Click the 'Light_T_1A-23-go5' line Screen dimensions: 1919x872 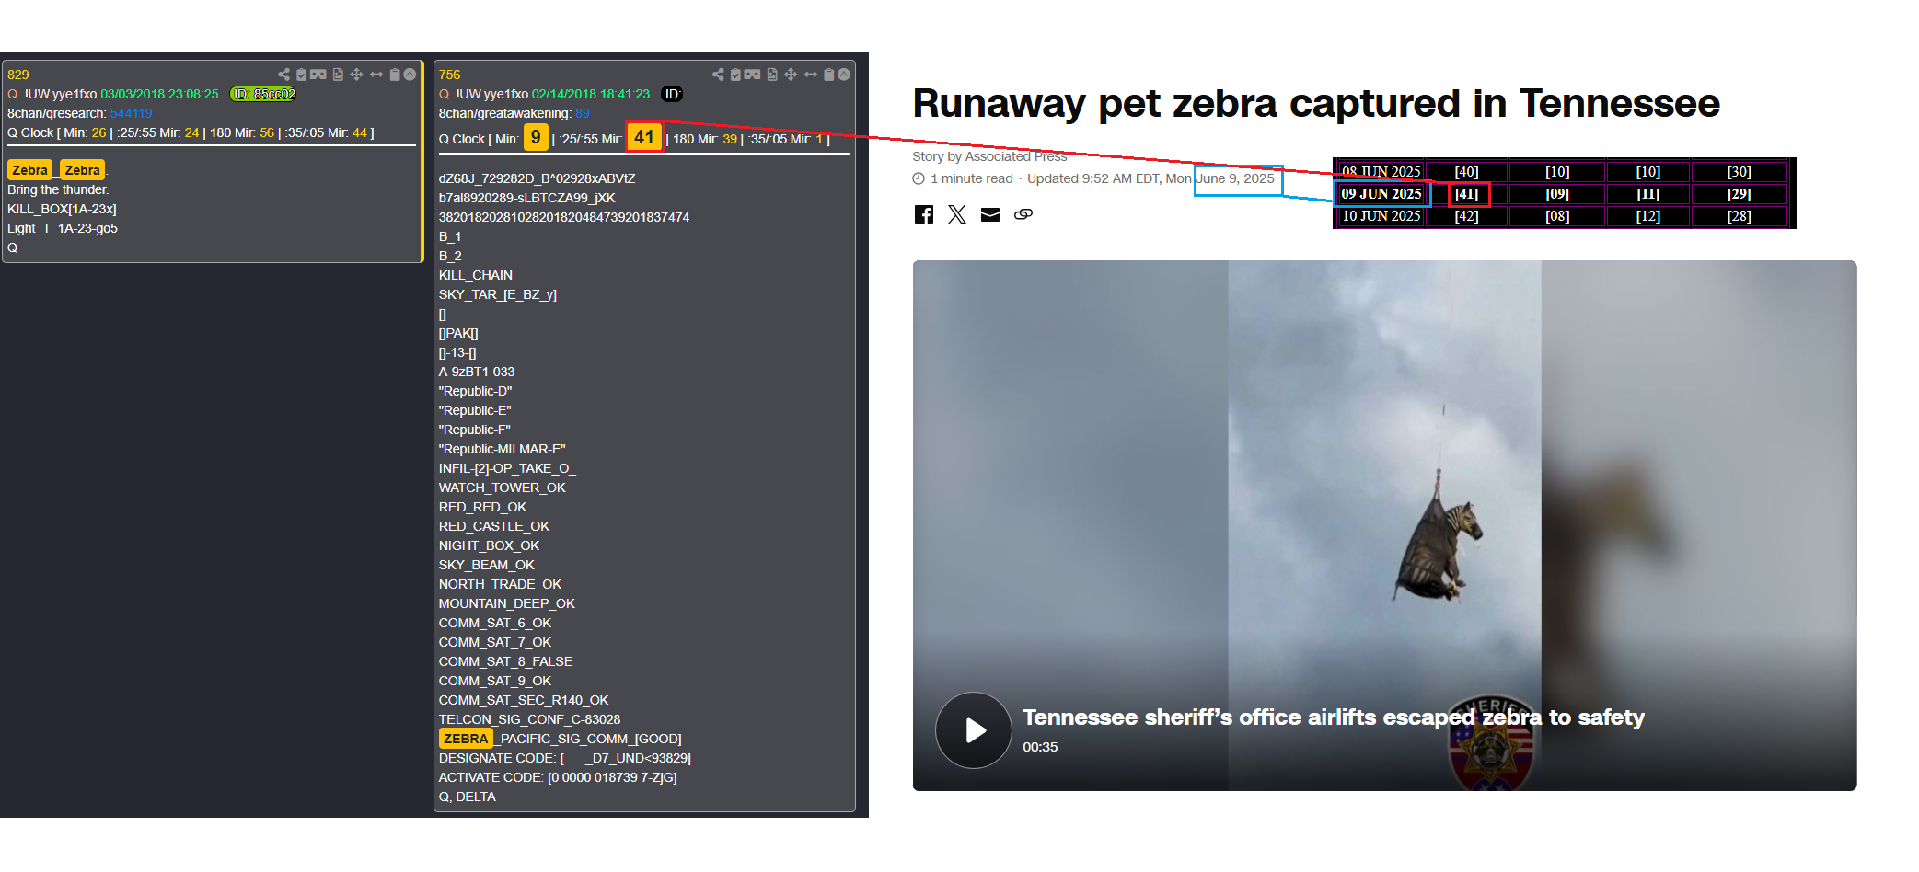(x=63, y=228)
